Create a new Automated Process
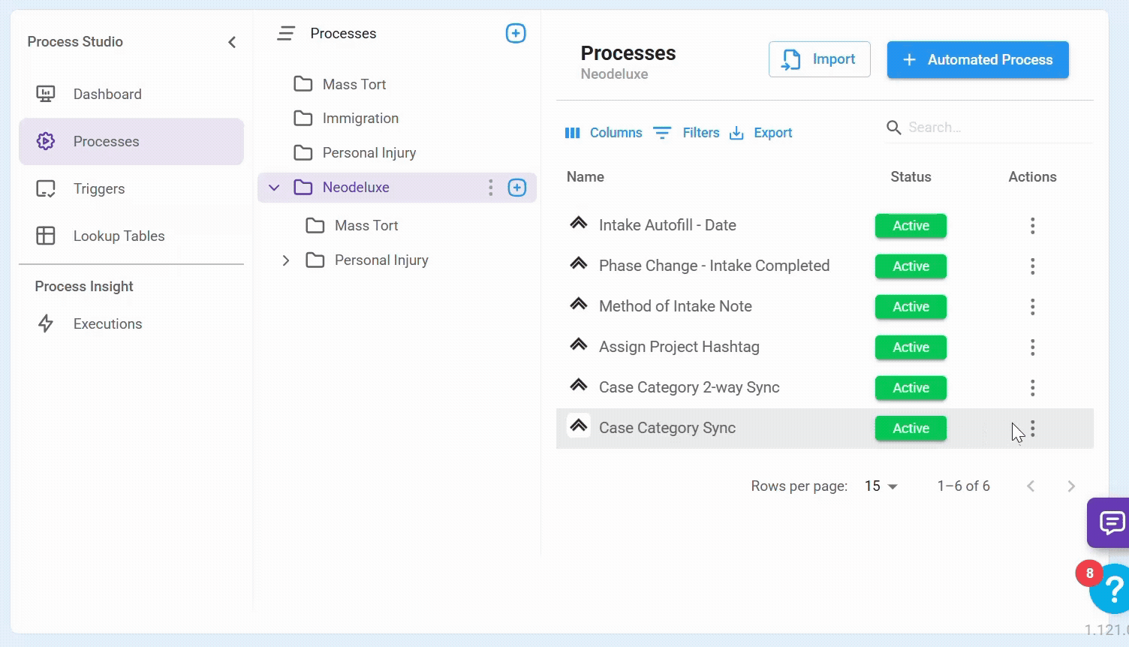 pyautogui.click(x=977, y=60)
